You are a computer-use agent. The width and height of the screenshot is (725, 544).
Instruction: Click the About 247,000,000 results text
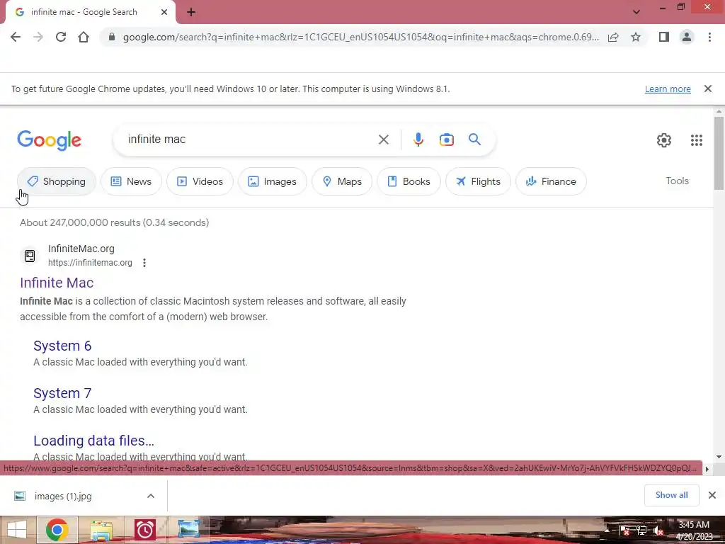point(114,222)
